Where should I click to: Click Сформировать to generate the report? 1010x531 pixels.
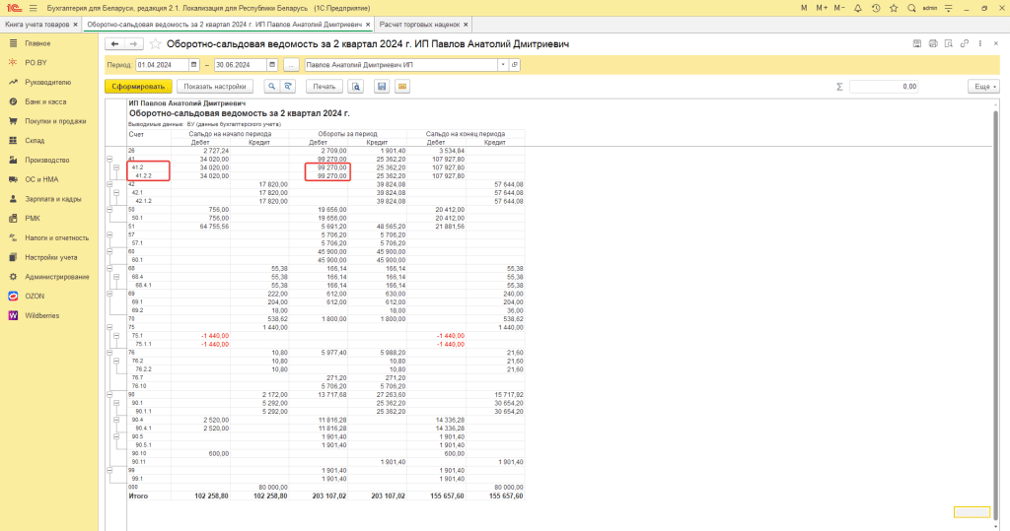(138, 87)
